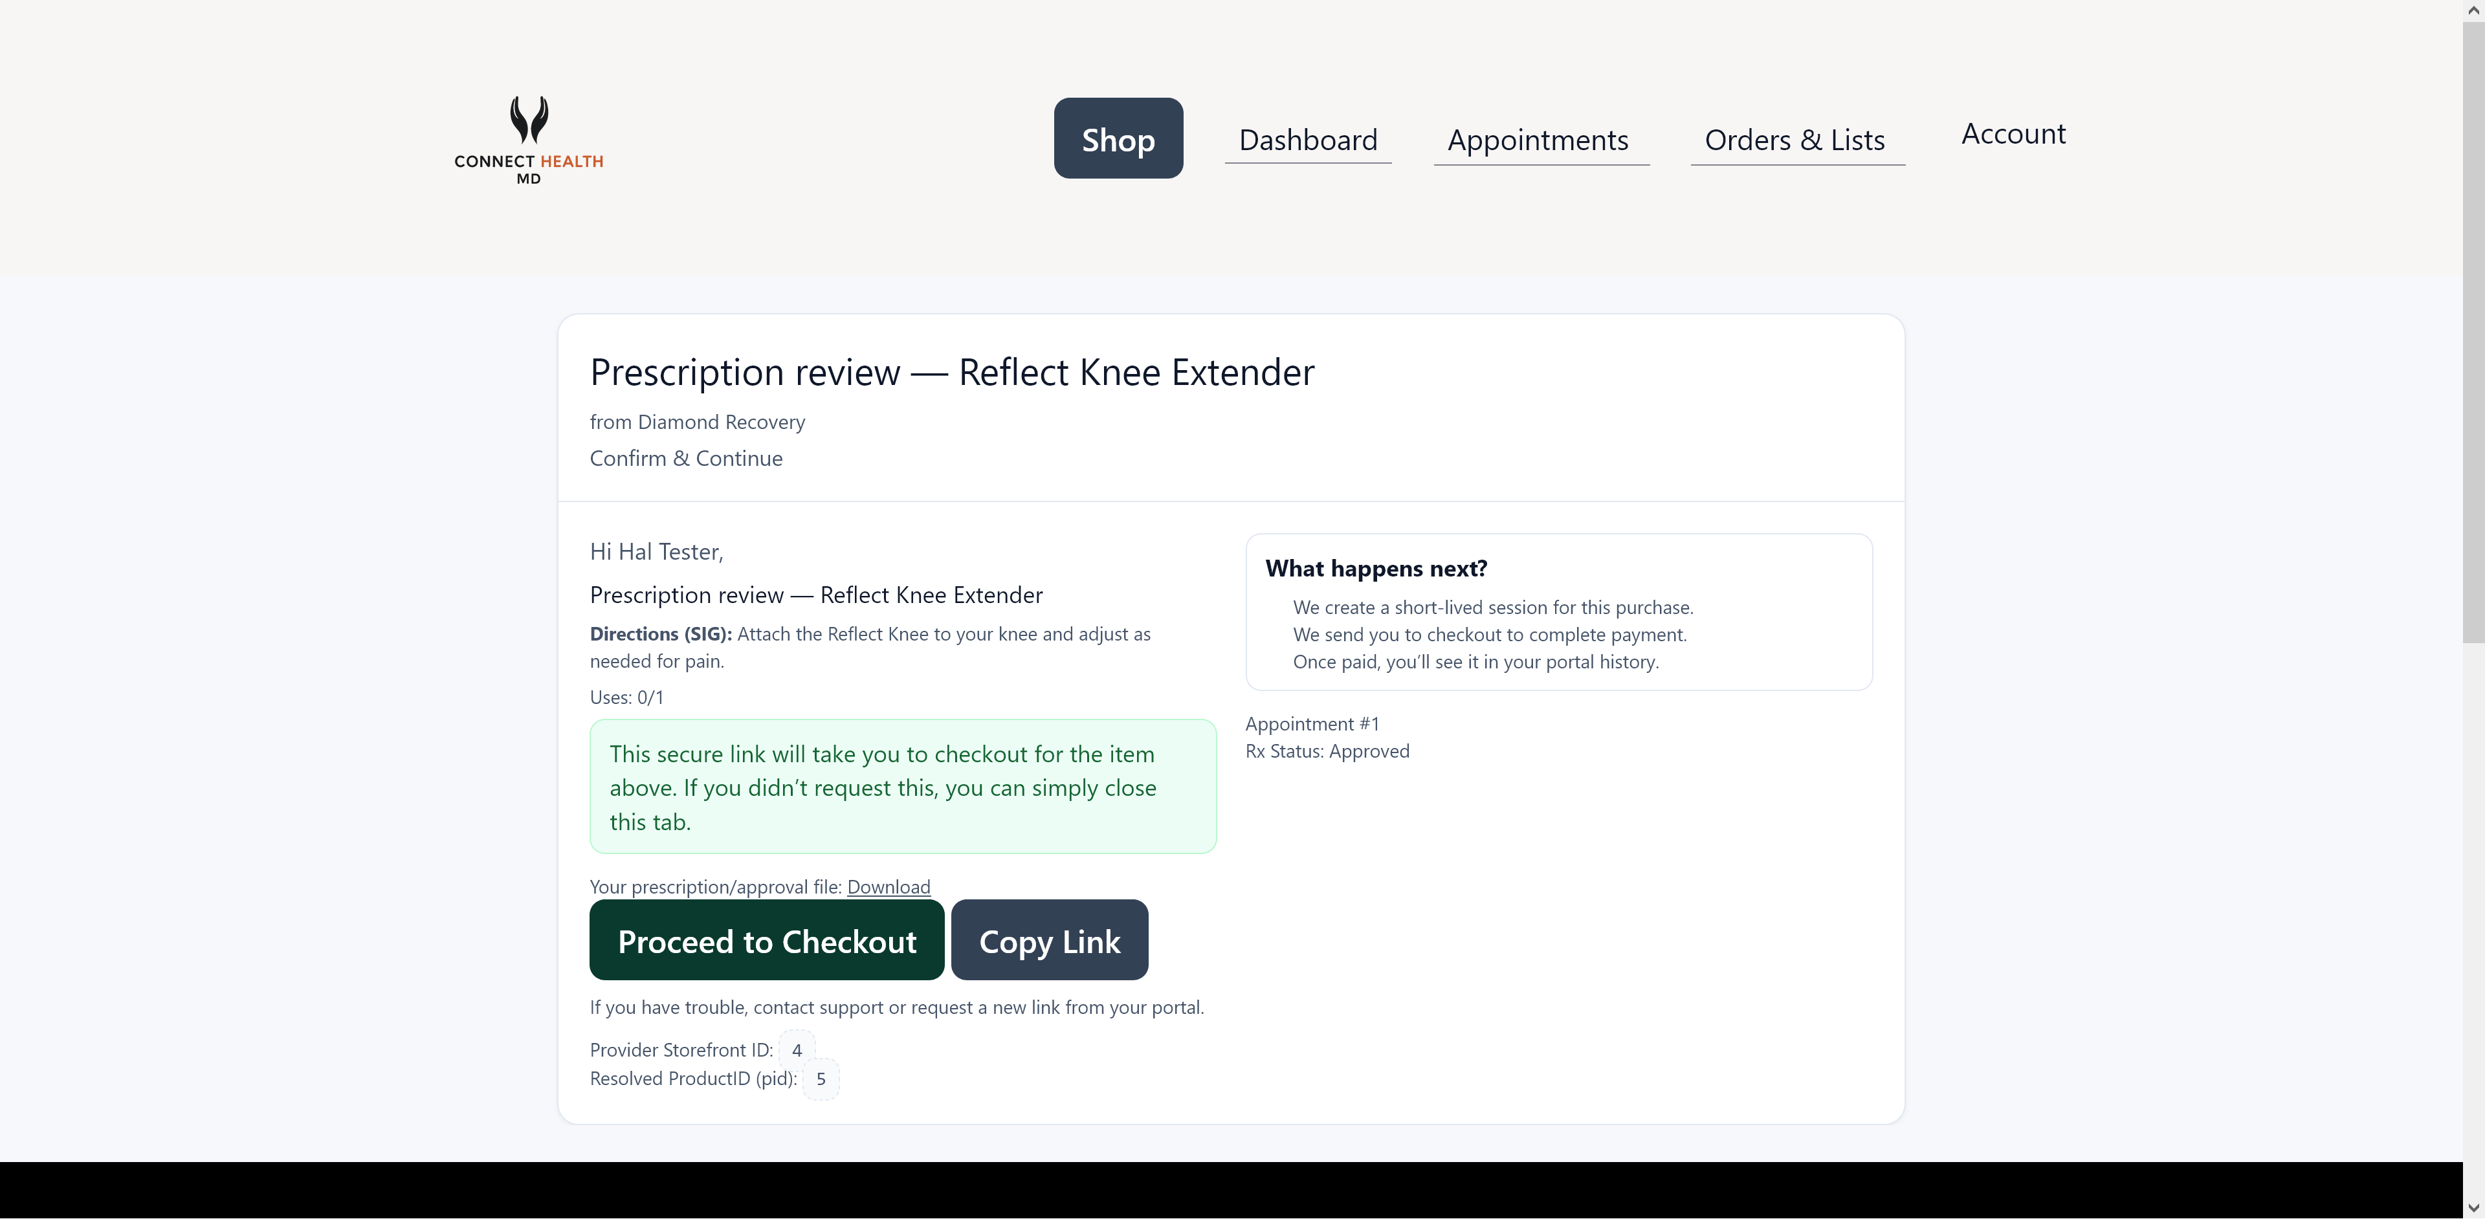Open the Shop tab
Viewport: 2485px width, 1219px height.
pos(1118,139)
